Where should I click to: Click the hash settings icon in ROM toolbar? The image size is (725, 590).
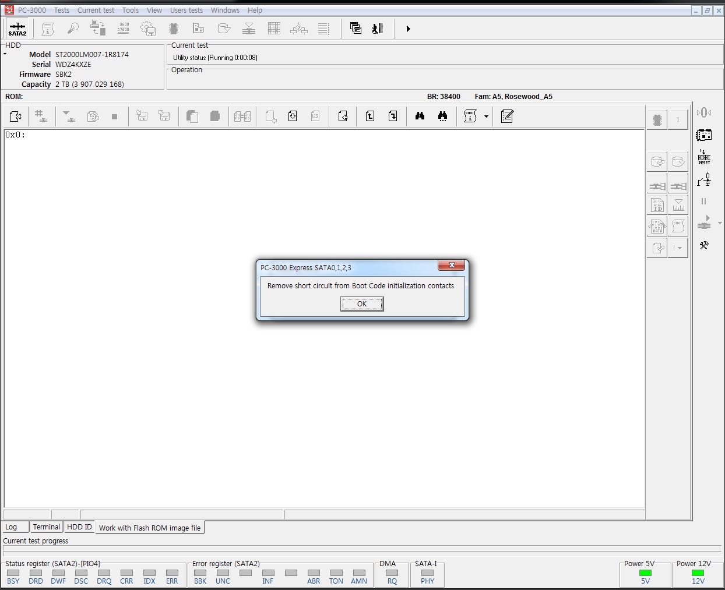(x=40, y=116)
